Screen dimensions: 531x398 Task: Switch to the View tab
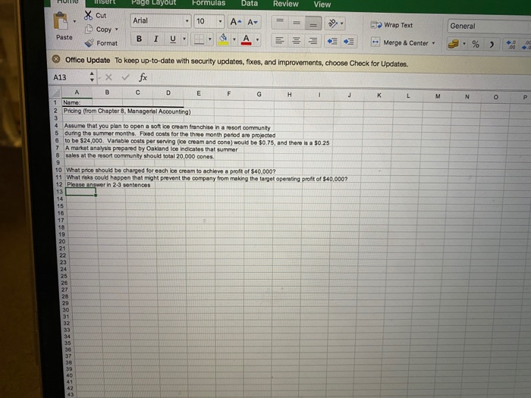322,5
